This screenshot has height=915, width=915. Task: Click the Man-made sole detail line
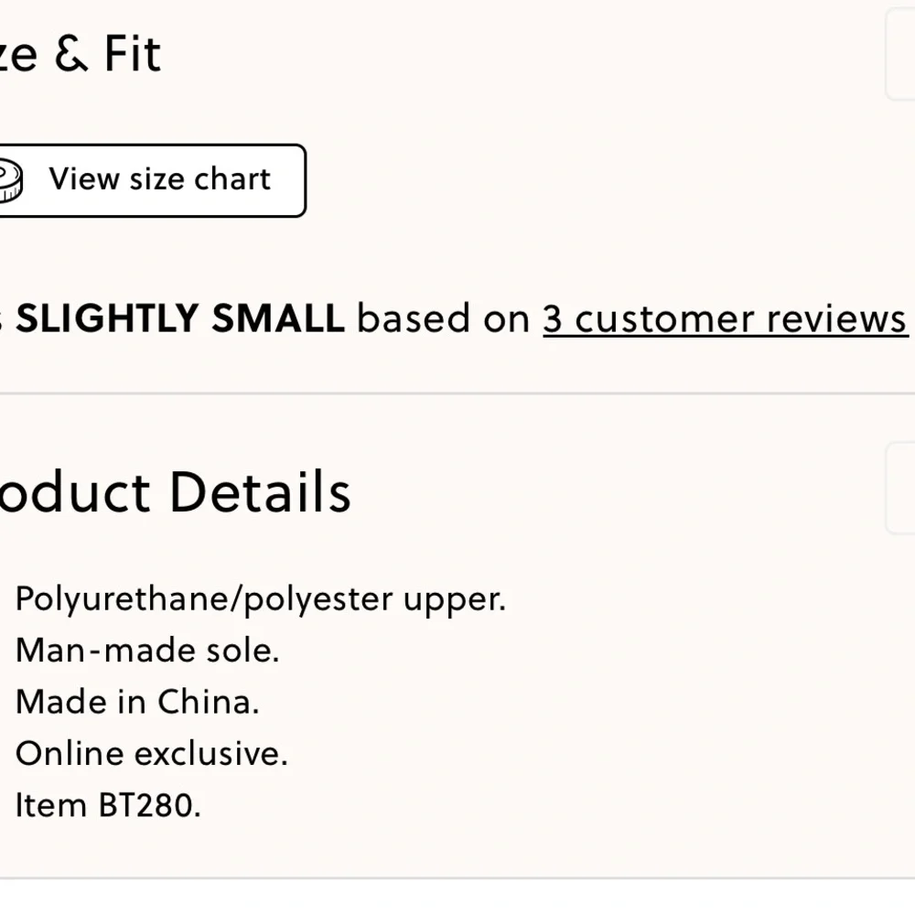[147, 651]
